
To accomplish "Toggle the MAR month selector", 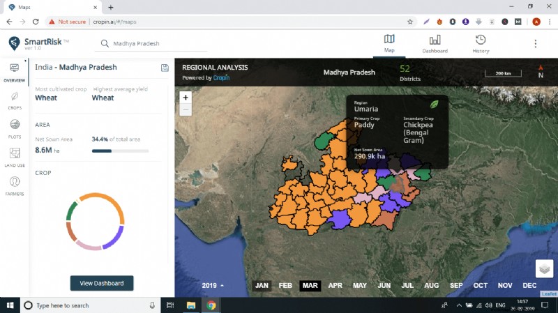I will (310, 286).
